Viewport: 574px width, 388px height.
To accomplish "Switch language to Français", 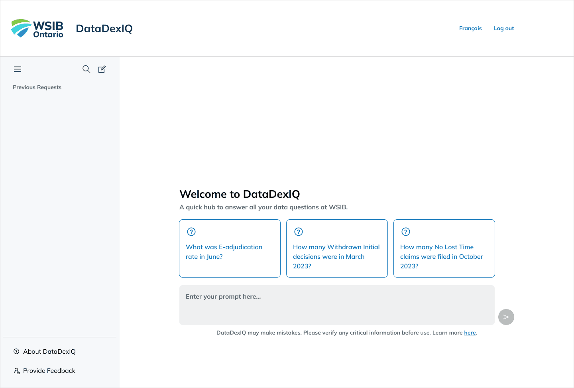I will (x=470, y=28).
